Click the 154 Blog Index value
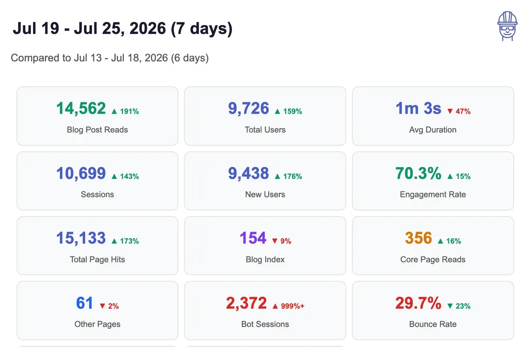 (x=253, y=238)
